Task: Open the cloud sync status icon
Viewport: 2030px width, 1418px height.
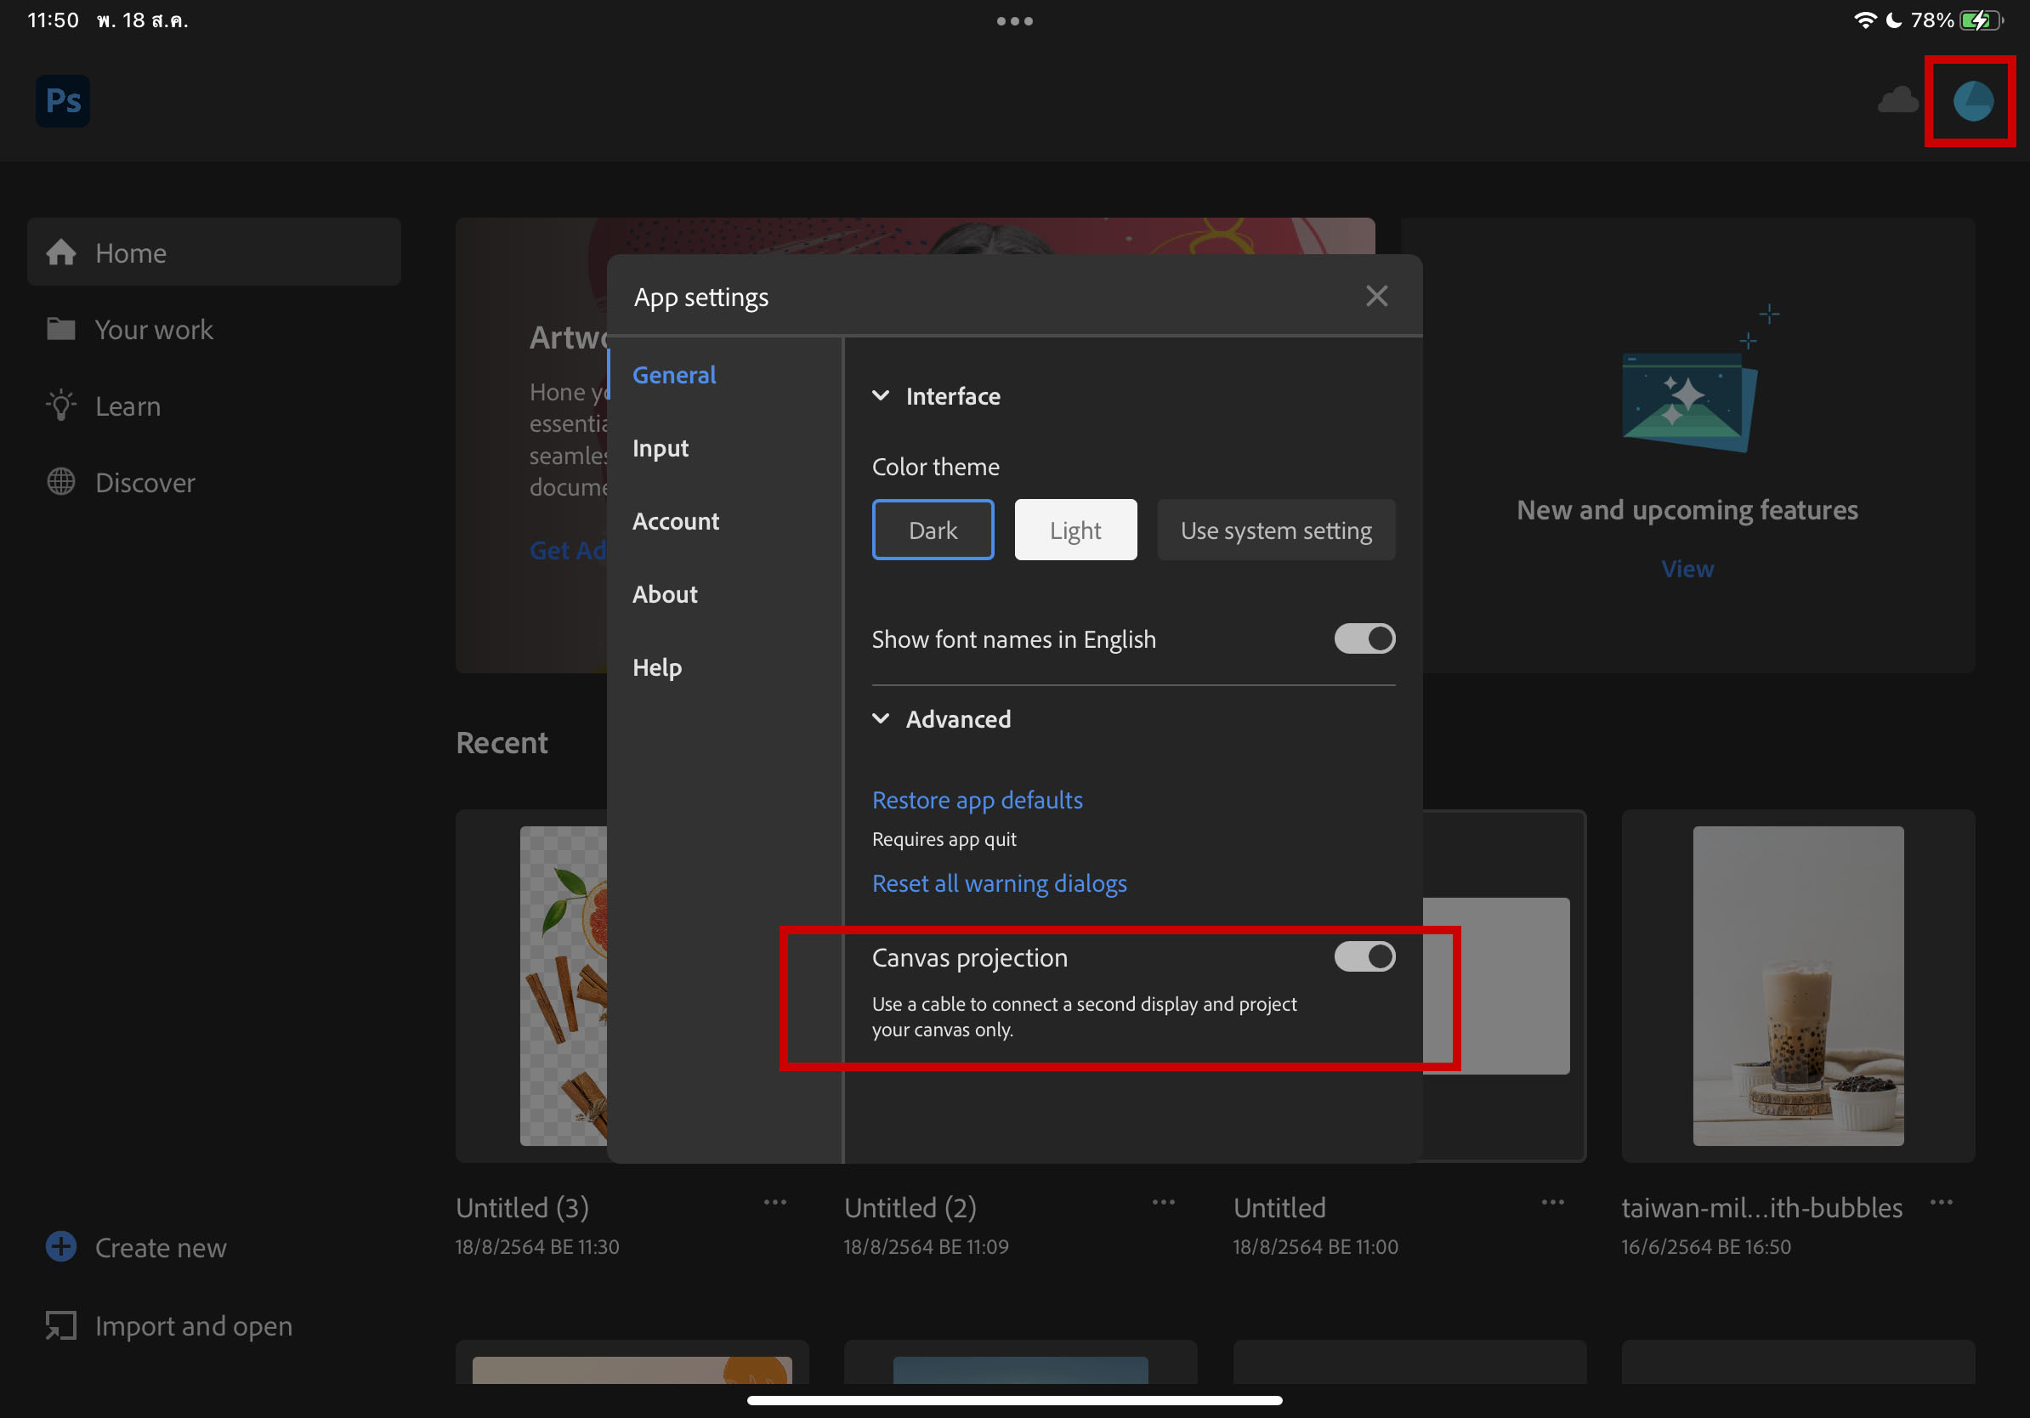Action: [x=1897, y=101]
